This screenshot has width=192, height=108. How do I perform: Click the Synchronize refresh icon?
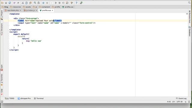click(x=10, y=3)
